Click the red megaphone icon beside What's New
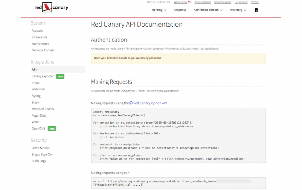302x190 pixels. click(190, 2)
